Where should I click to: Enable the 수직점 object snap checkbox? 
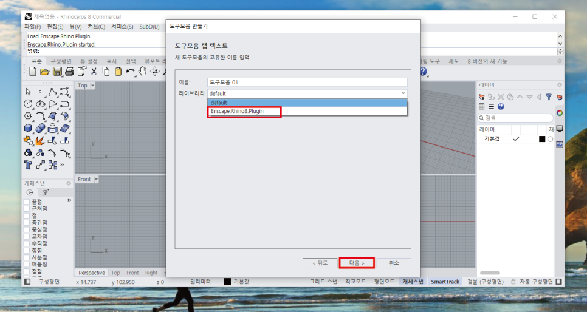pos(27,243)
